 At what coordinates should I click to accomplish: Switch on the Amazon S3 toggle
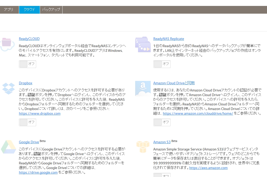[x=162, y=175]
